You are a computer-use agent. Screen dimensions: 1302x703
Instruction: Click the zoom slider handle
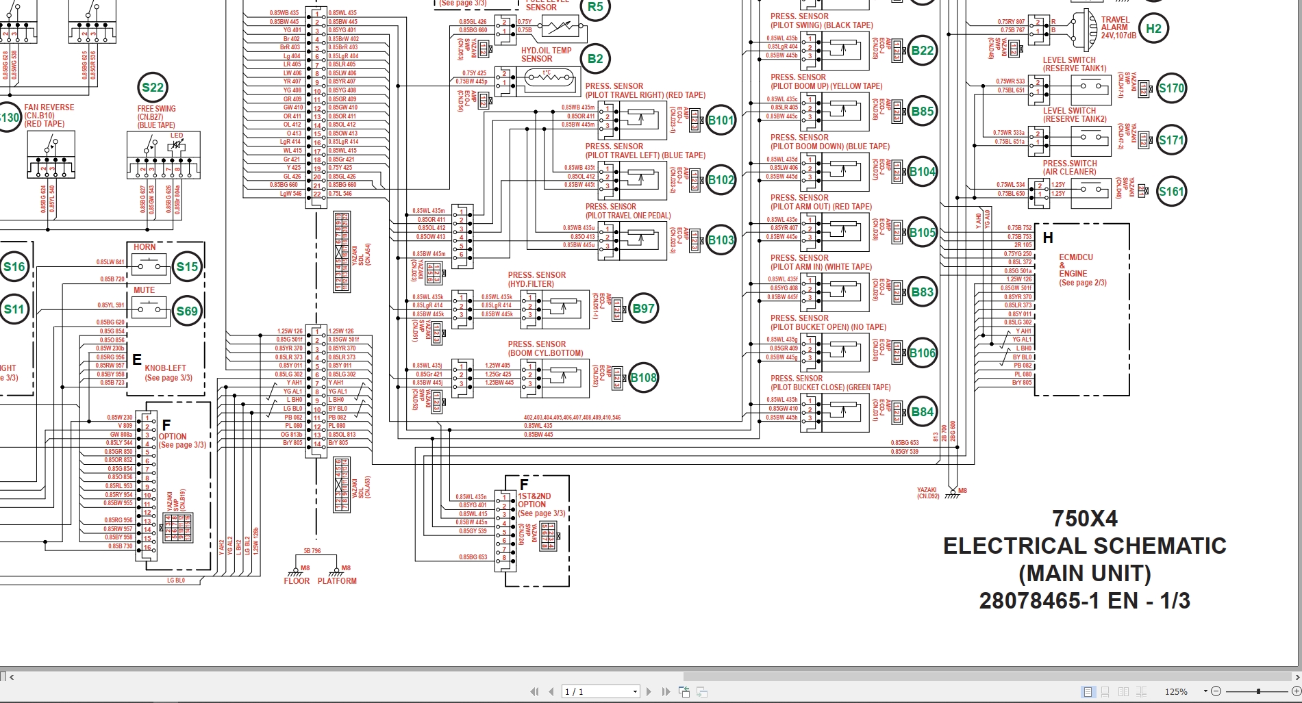[x=1258, y=691]
